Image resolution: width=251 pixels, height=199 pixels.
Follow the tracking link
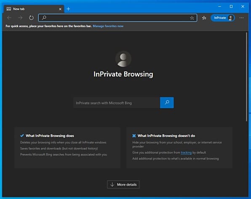coord(186,153)
